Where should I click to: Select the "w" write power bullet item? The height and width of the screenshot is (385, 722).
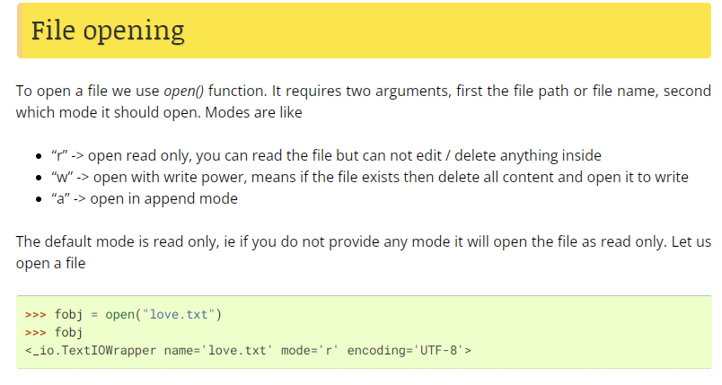click(x=370, y=178)
